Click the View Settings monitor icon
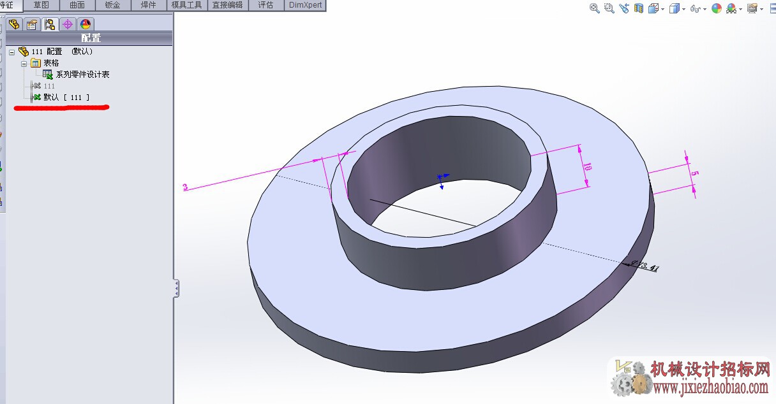This screenshot has width=776, height=404. pyautogui.click(x=752, y=8)
